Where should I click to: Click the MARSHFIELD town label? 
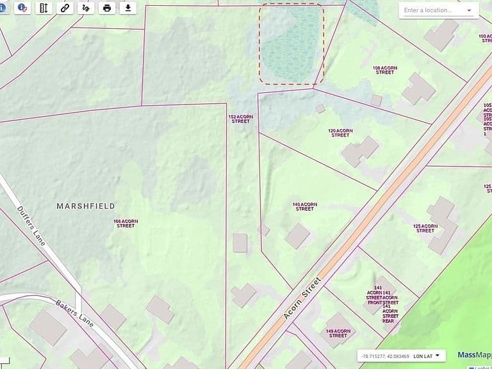86,206
